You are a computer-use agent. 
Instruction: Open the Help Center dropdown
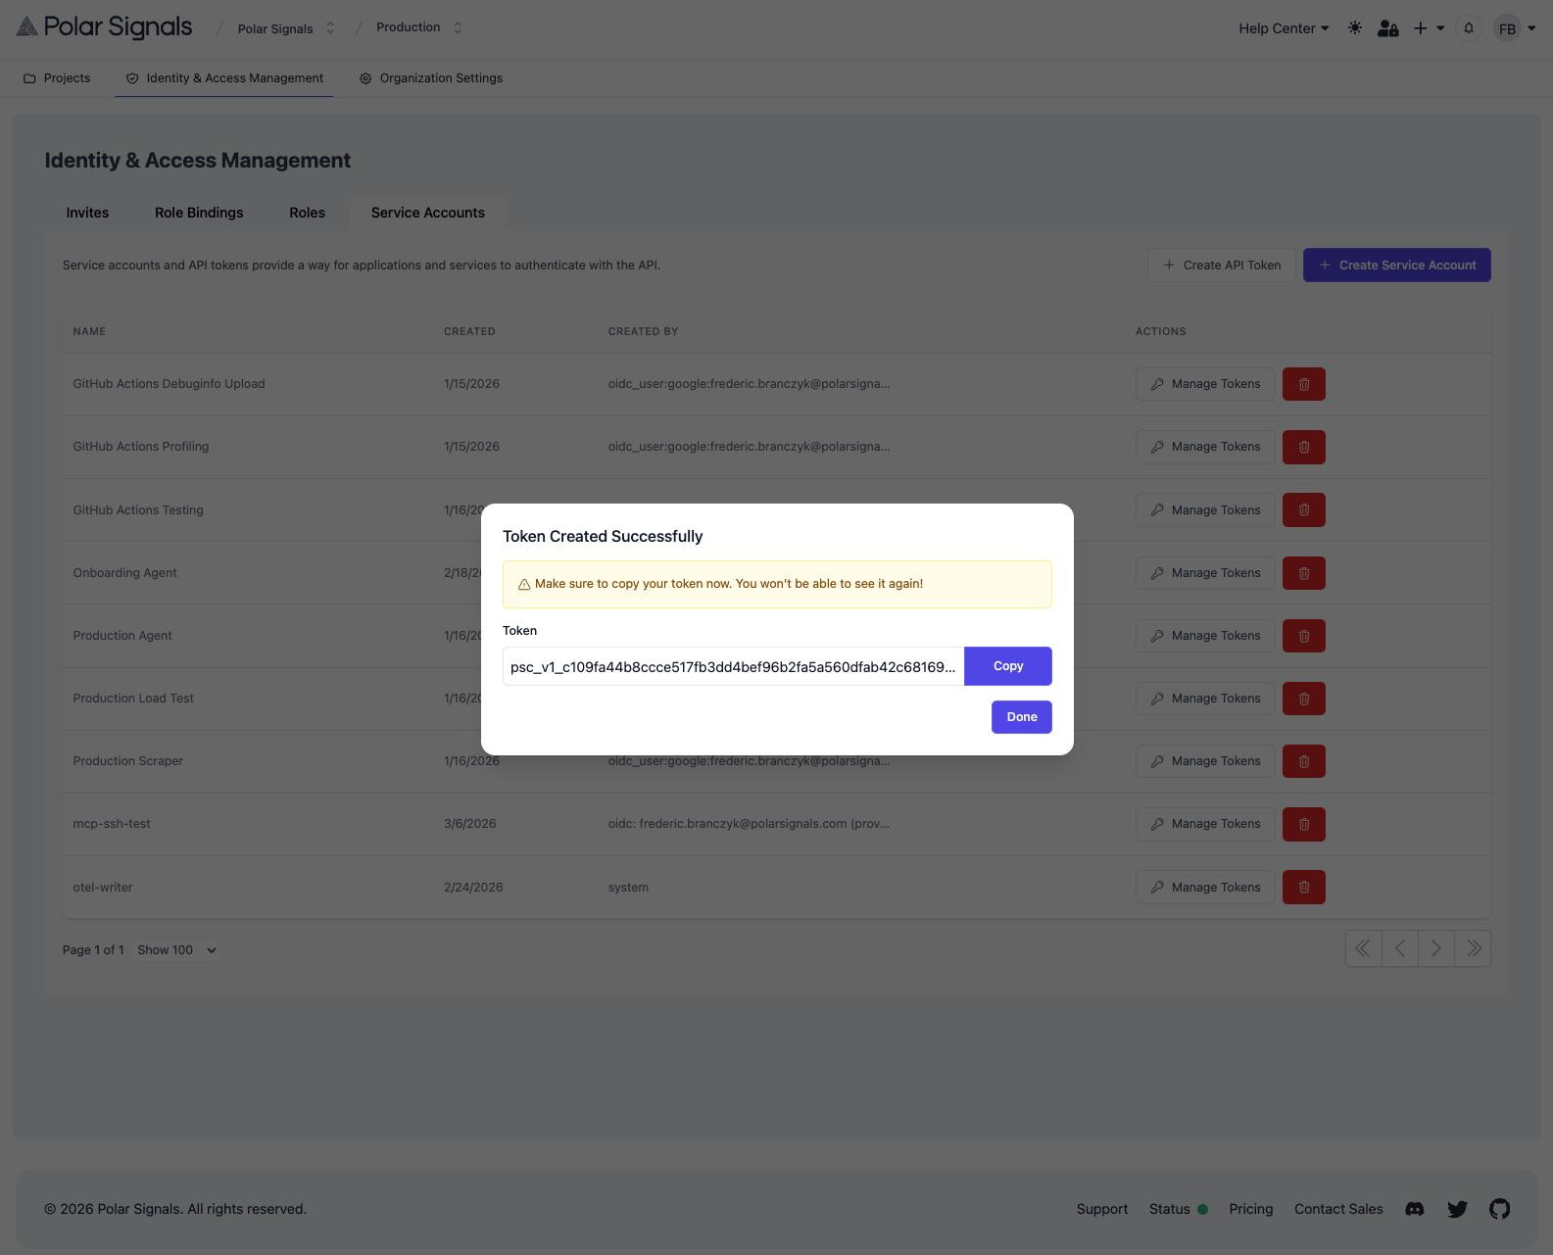1284,28
